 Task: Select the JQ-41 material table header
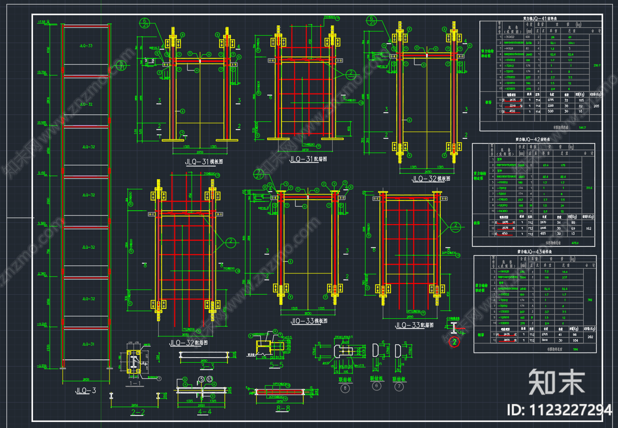pyautogui.click(x=540, y=19)
